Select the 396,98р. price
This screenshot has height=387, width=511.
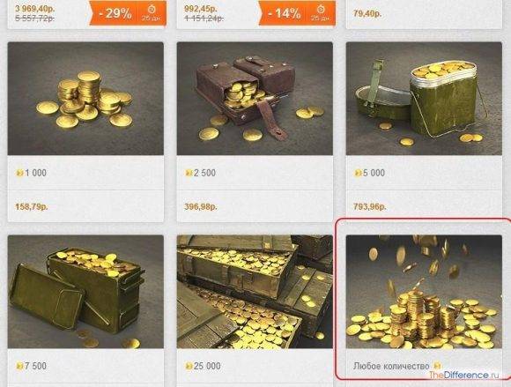(x=201, y=206)
